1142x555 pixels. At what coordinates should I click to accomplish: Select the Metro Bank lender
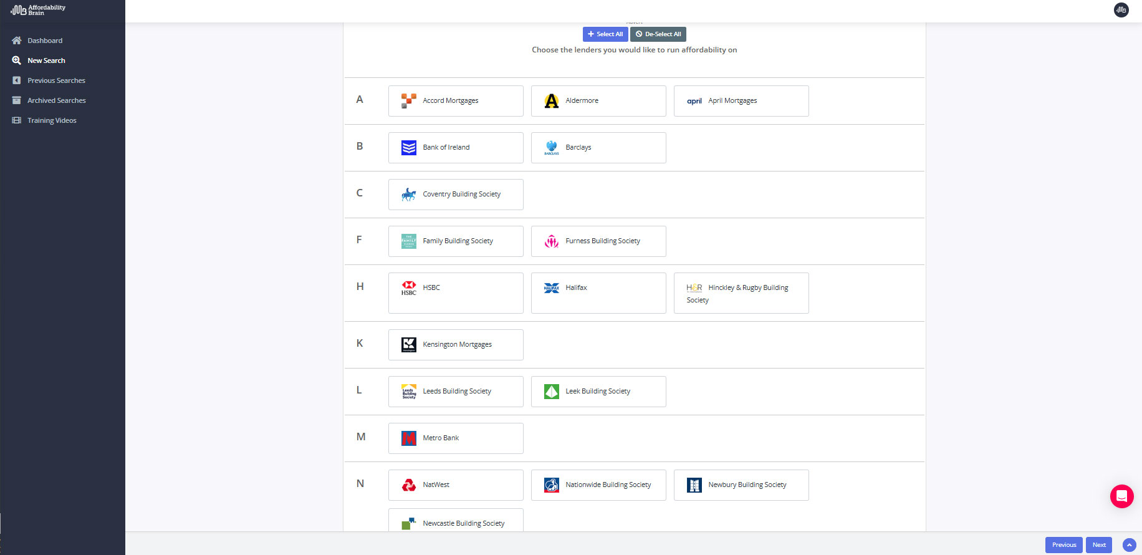456,438
